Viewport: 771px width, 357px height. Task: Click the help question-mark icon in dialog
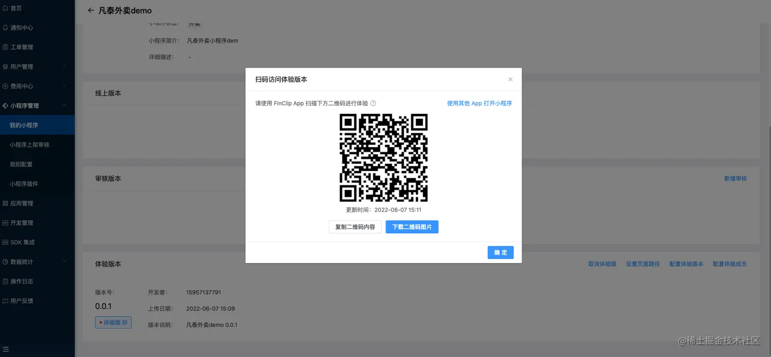pyautogui.click(x=373, y=103)
